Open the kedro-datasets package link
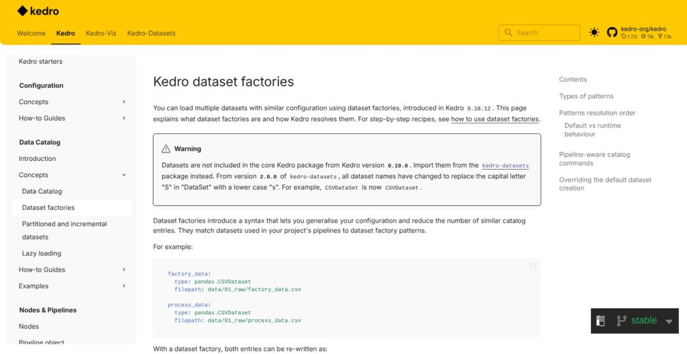Viewport: 687px width, 354px height. click(x=505, y=166)
